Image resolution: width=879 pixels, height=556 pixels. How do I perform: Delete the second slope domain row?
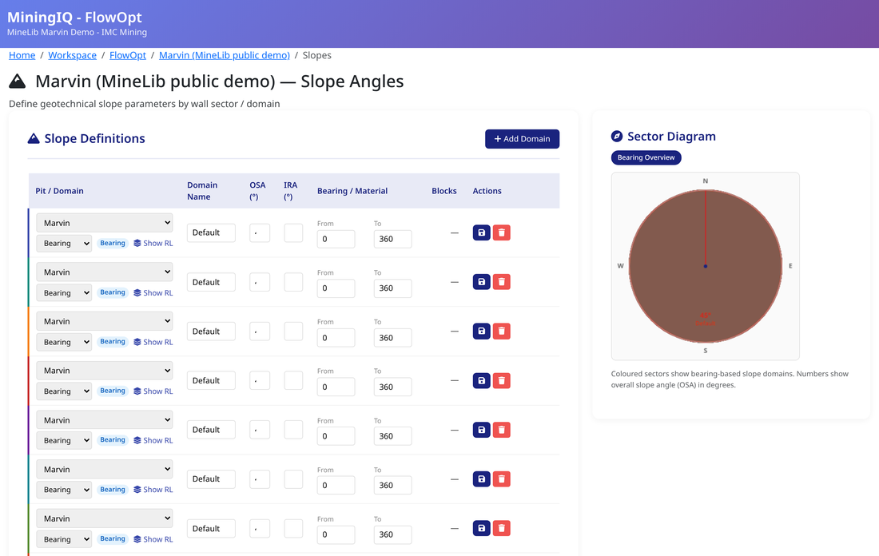coord(502,282)
